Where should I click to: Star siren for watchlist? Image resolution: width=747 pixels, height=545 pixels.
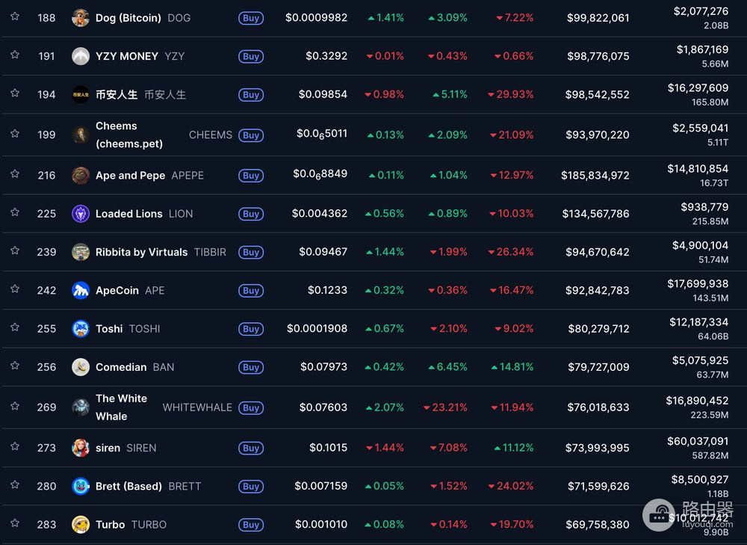[15, 446]
